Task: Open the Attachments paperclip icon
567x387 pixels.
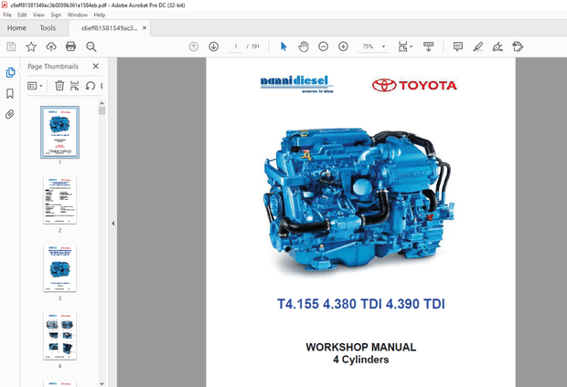Action: click(x=10, y=114)
